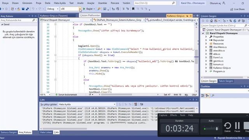This screenshot has width=249, height=140.
Task: Switch to the Sunucu Gezgini tab
Action: (x=9, y=132)
